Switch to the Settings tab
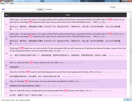The image size is (132, 102). coord(3,3)
